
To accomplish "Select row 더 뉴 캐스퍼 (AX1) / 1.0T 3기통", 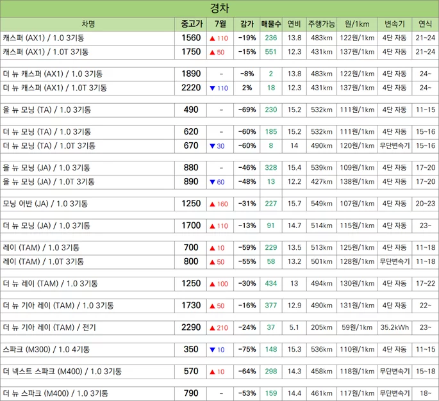I will click(219, 88).
